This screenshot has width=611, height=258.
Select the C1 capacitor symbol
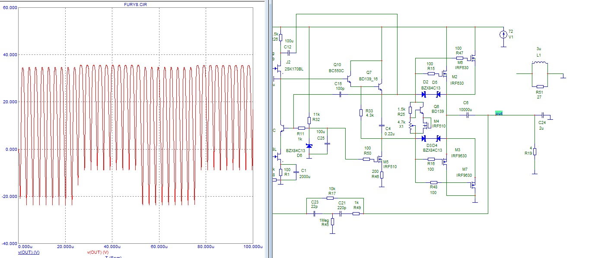click(x=296, y=172)
